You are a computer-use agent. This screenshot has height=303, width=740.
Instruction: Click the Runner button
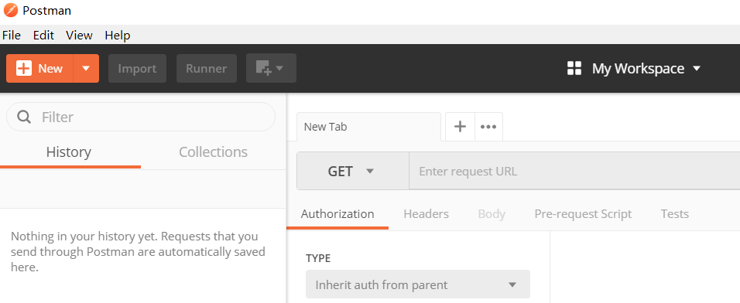[x=206, y=68]
